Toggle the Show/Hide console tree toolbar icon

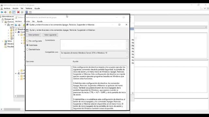pos(14,12)
